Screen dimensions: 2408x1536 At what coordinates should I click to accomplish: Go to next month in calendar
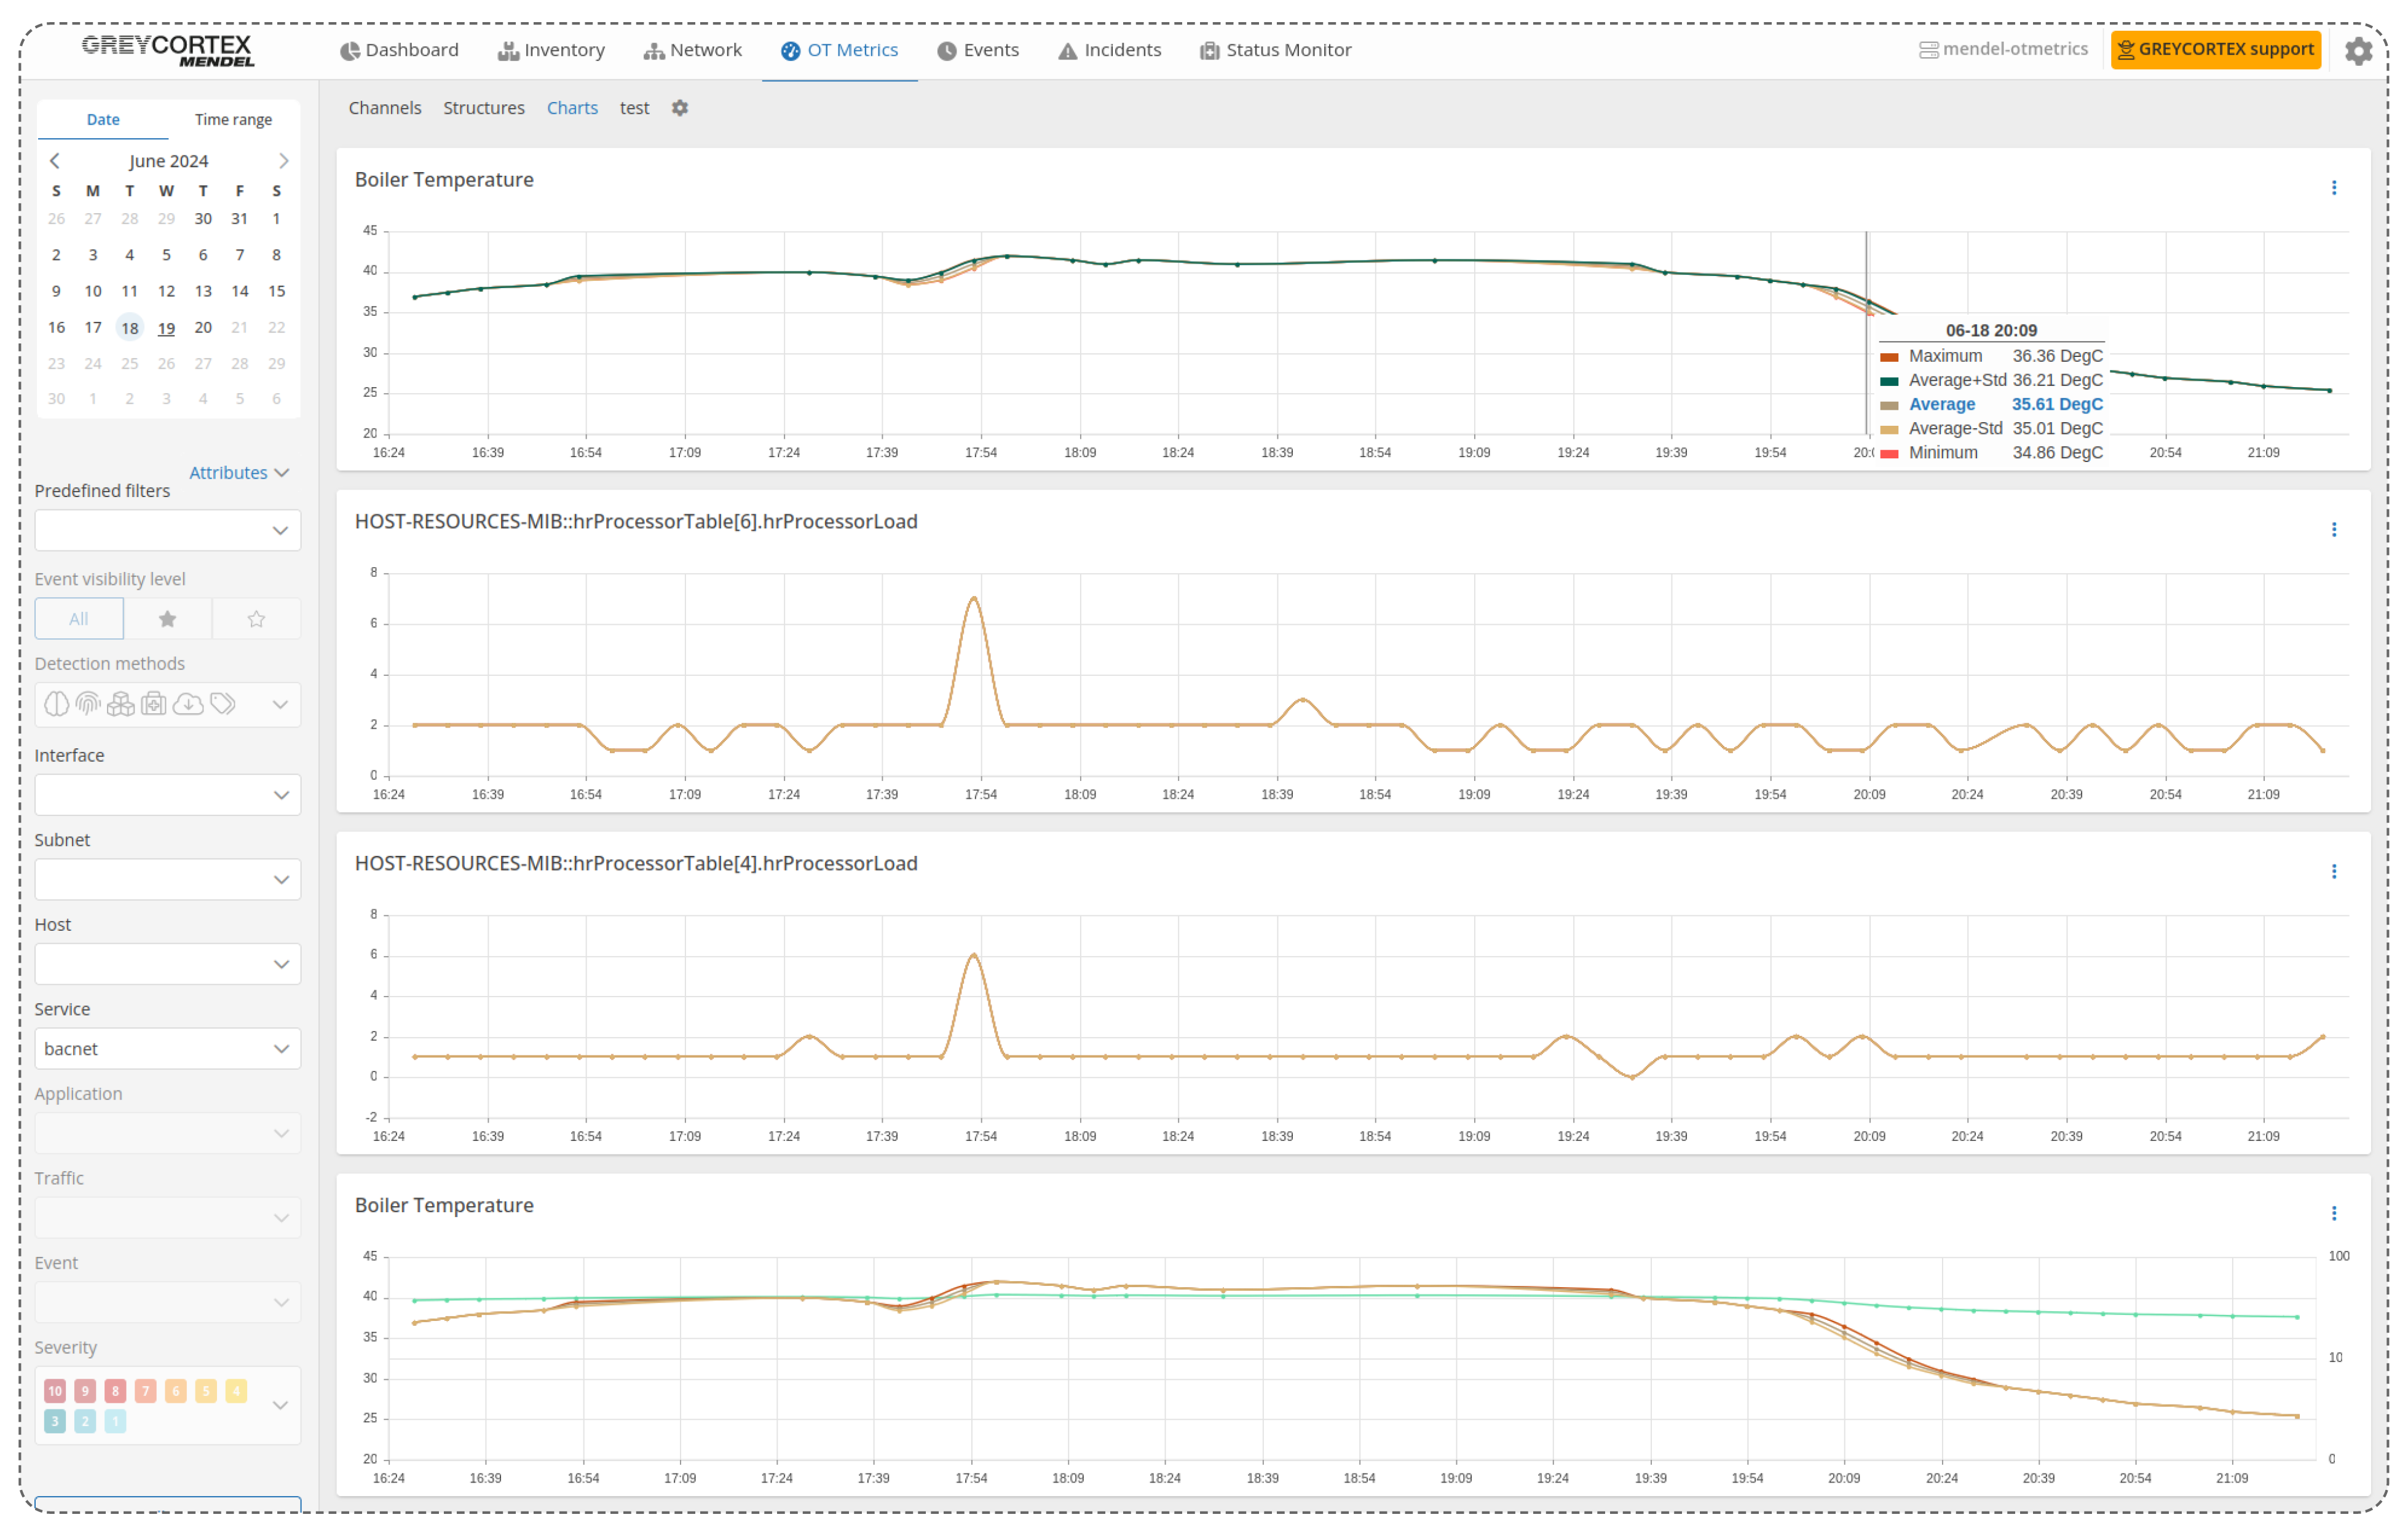pos(283,161)
